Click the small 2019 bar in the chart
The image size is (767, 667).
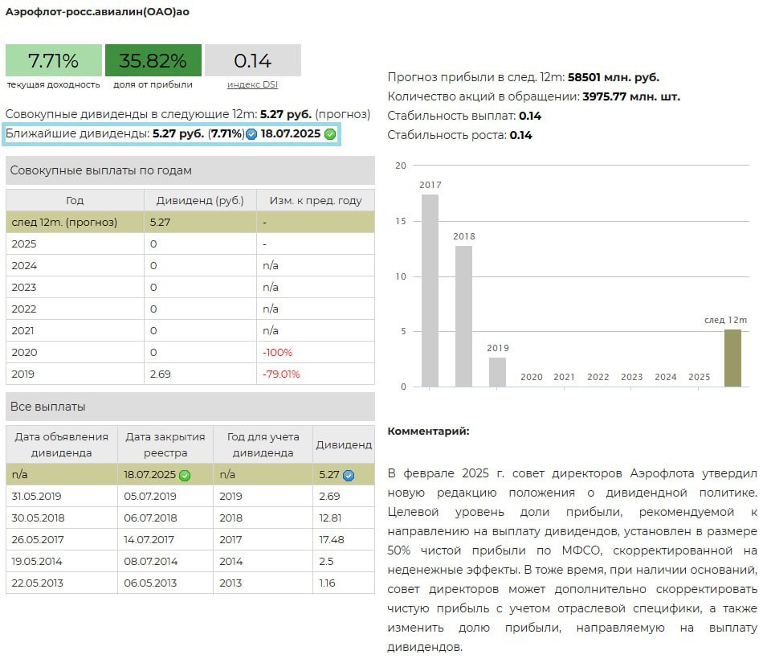(497, 371)
